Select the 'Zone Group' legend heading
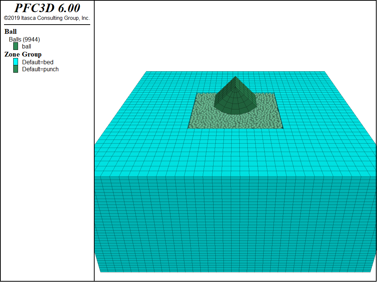Image resolution: width=377 pixels, height=282 pixels. pyautogui.click(x=23, y=54)
